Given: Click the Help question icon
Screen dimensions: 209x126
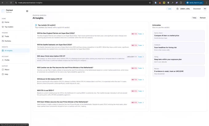Looking at the screenshot, I should click(x=3, y=74).
